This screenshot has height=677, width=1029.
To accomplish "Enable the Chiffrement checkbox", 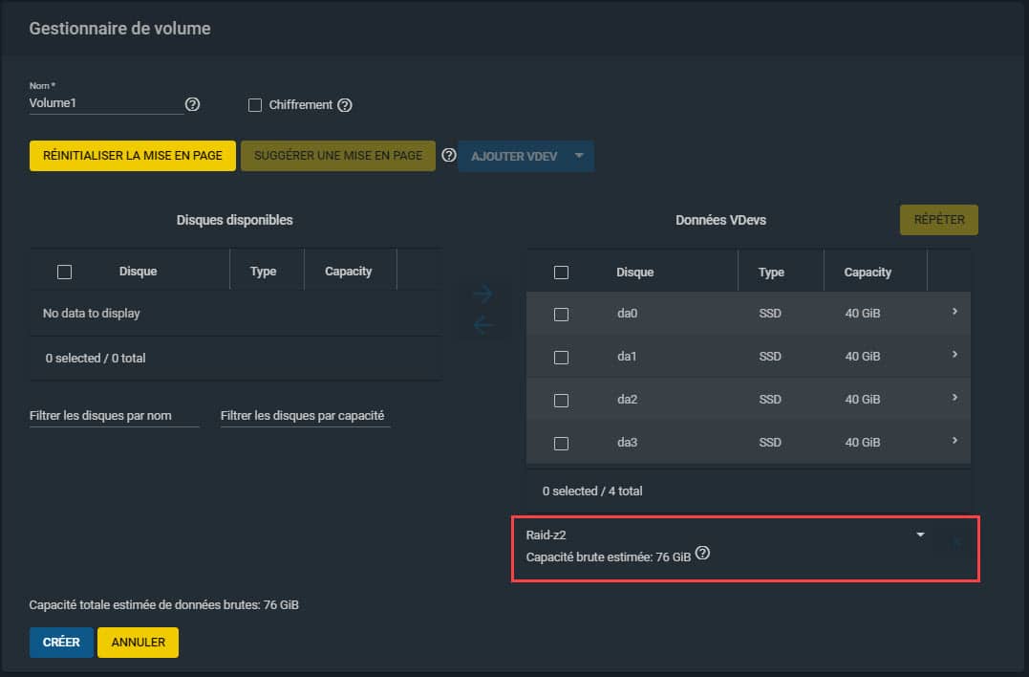I will pyautogui.click(x=255, y=105).
